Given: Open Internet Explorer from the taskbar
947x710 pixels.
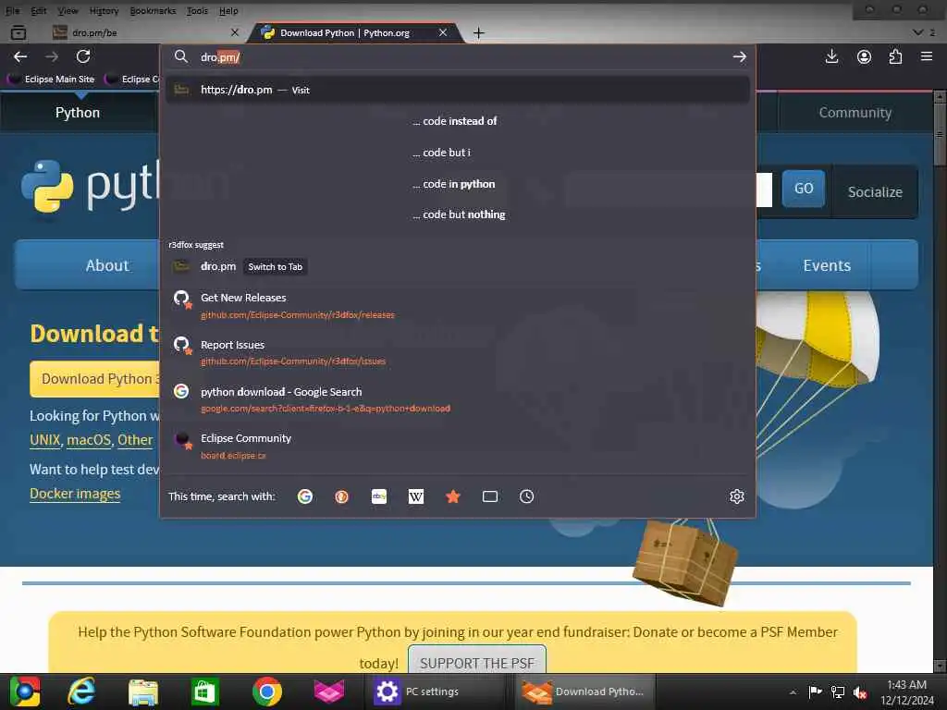Looking at the screenshot, I should 81,692.
